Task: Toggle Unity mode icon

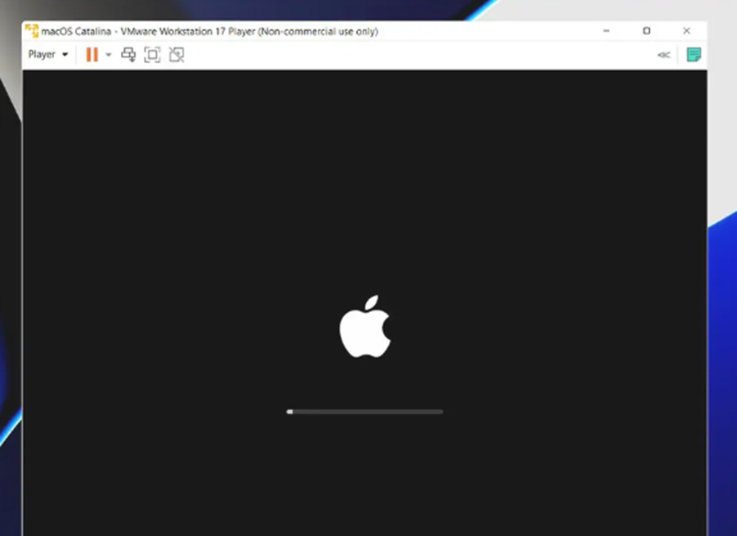Action: [x=176, y=55]
